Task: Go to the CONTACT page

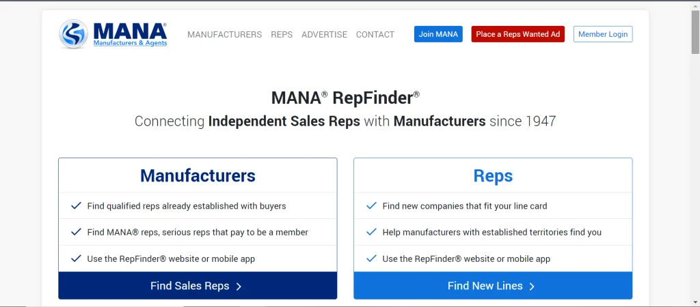Action: pyautogui.click(x=375, y=35)
